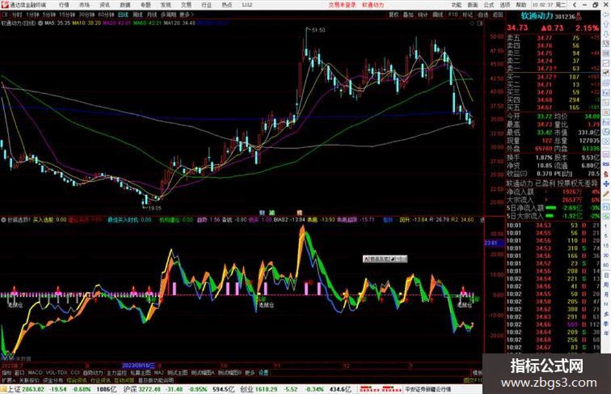Click the panel toggle icon before 分时
Screen dimensions: 611x394
coord(5,14)
